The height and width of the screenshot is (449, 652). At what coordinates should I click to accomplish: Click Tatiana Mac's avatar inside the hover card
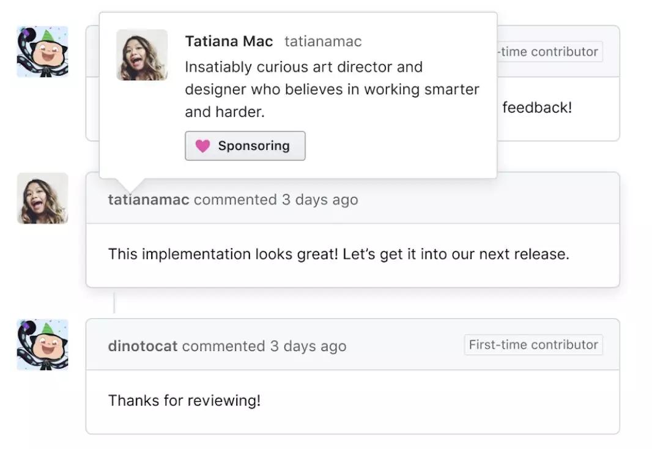142,55
